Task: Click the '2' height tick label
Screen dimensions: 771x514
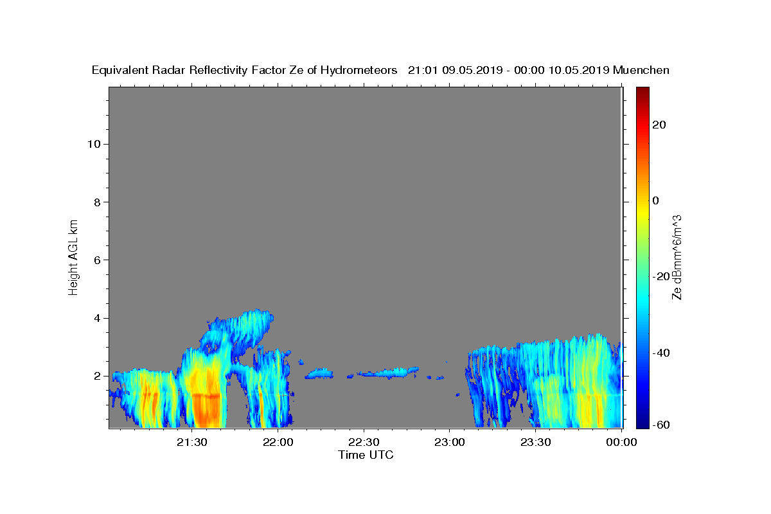Action: click(98, 376)
